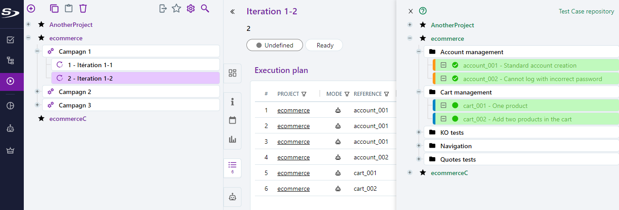The image size is (619, 210).
Task: Click the delete trash icon
Action: [83, 9]
